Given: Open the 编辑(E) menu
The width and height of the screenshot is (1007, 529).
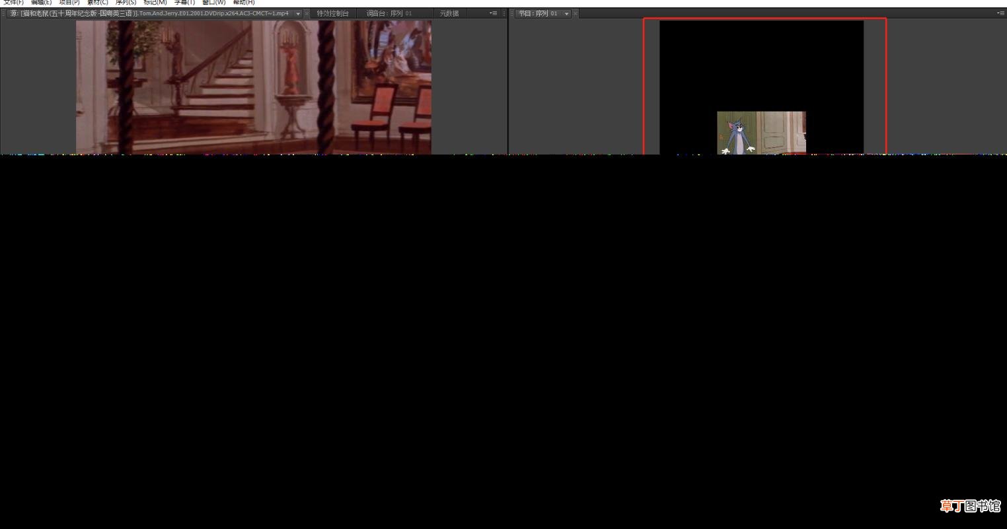Looking at the screenshot, I should click(x=41, y=3).
